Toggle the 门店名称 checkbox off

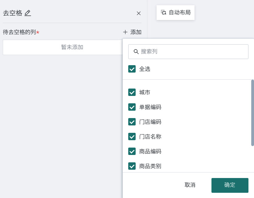(132, 137)
